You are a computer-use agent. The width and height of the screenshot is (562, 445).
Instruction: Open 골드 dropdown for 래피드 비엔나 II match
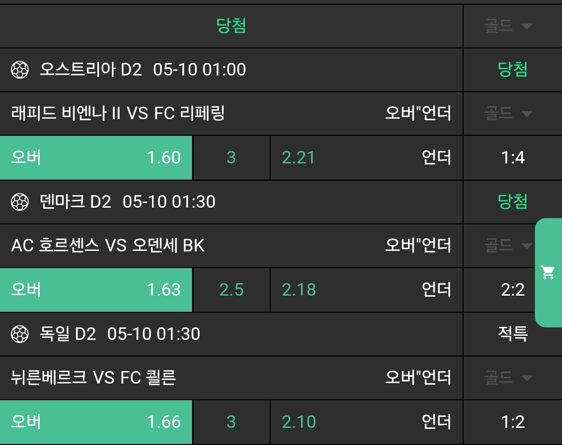tap(508, 113)
